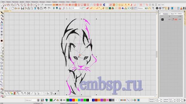Open the zoom factor 100 dropdown
The image size is (186, 104).
(x=76, y=8)
